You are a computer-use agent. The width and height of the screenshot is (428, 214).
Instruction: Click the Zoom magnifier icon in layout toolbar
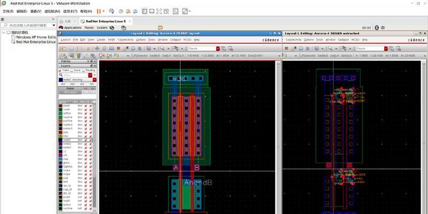pos(162,49)
